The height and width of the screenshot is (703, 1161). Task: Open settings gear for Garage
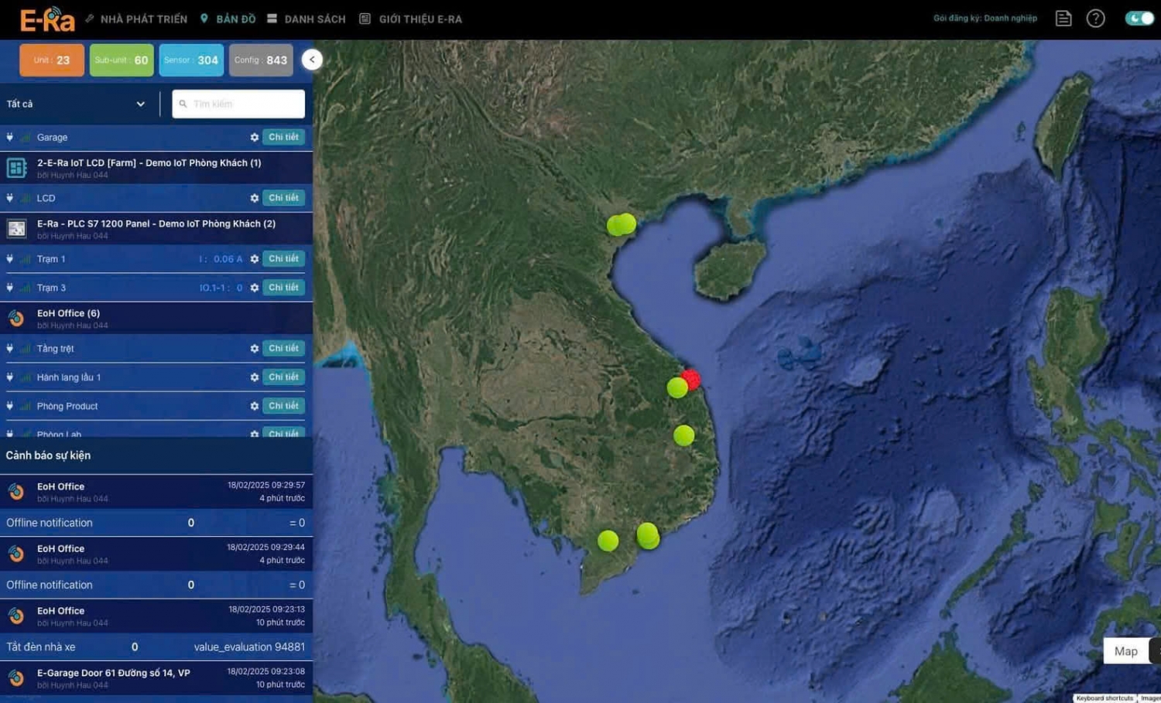[254, 138]
